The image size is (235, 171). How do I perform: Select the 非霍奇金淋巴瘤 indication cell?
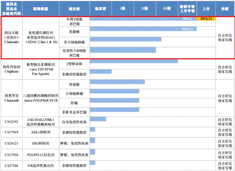74,112
